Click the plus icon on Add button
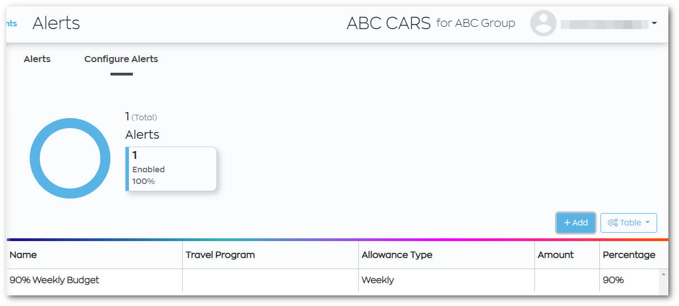Image resolution: width=679 pixels, height=306 pixels. (567, 223)
